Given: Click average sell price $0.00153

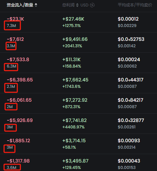Looking at the screenshot, I should [x=126, y=168].
